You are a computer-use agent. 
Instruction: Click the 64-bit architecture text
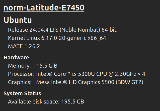[x=109, y=30]
